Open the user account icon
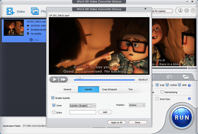 (x=180, y=11)
